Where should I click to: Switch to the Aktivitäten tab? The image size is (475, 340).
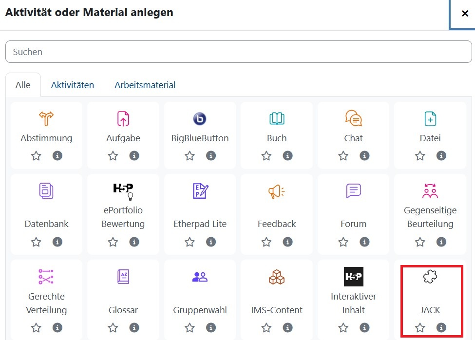(73, 85)
